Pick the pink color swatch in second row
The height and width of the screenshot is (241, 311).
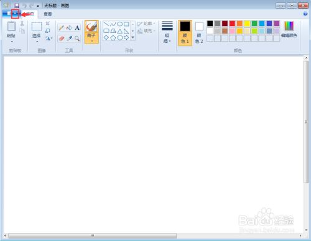pos(232,31)
